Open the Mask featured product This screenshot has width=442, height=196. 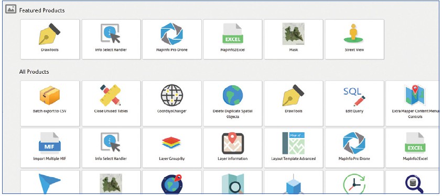[x=294, y=39]
